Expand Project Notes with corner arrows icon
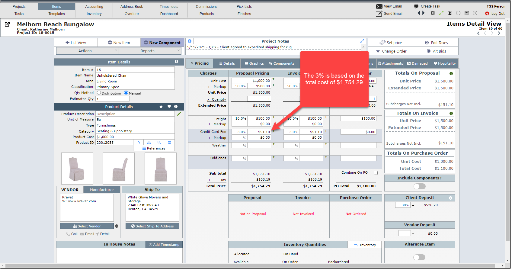Viewport: 512px width, 270px height. 362,41
